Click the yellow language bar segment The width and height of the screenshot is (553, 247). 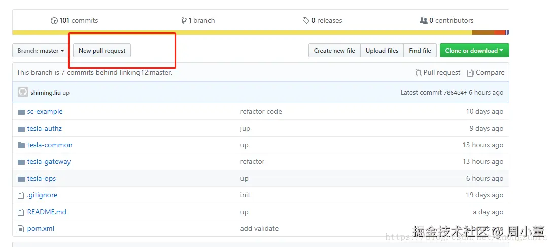click(x=242, y=33)
